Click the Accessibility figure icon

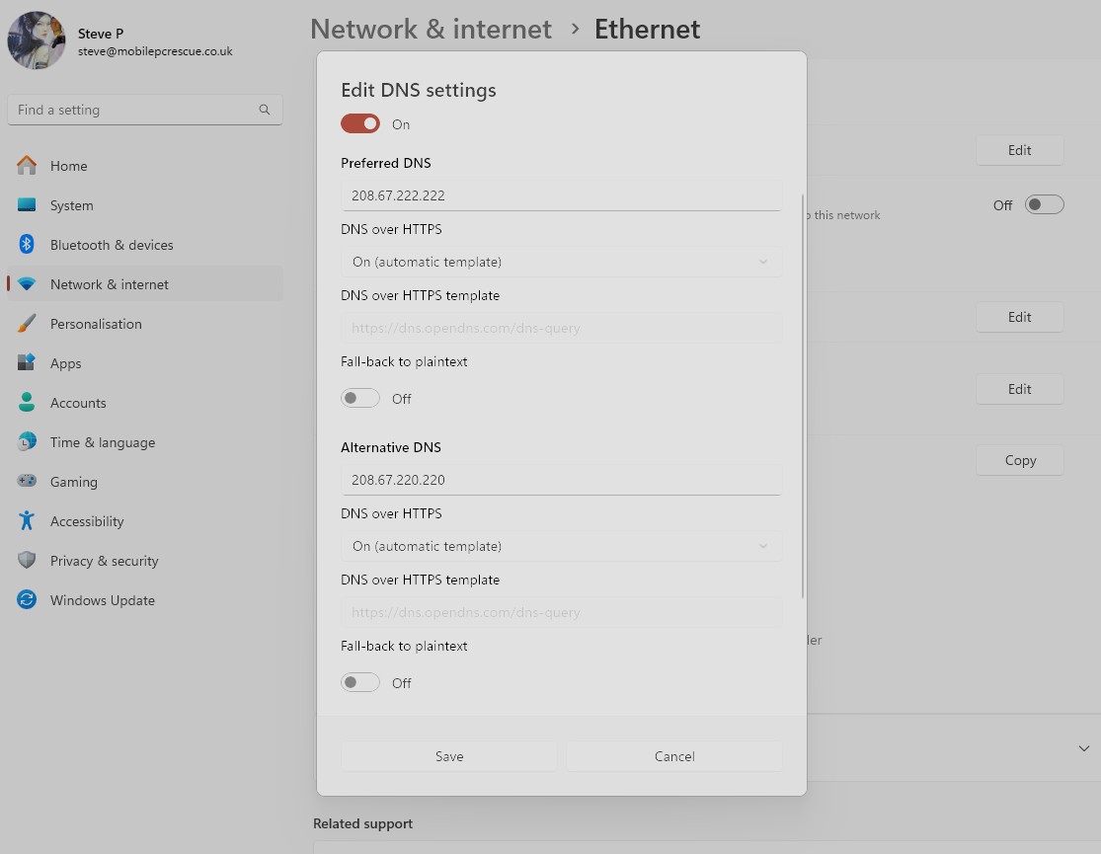point(27,521)
